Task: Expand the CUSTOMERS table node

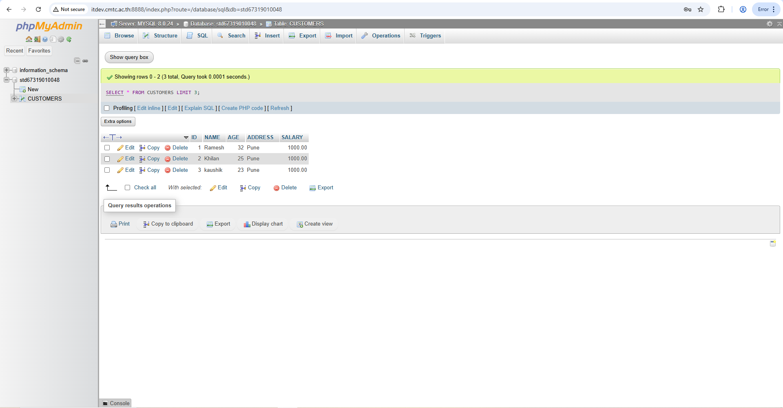Action: click(x=14, y=99)
